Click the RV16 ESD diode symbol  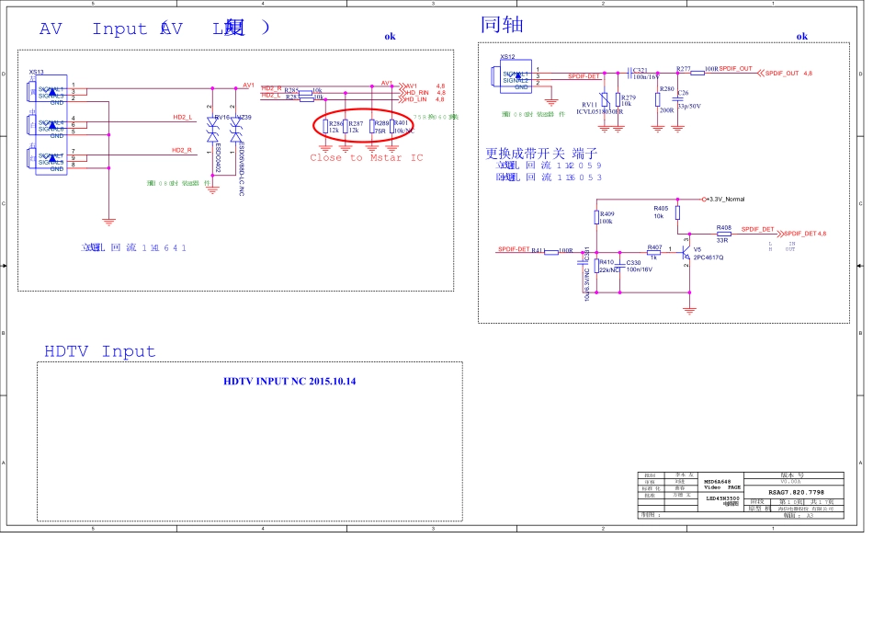click(x=213, y=132)
